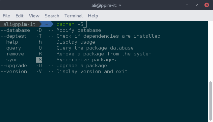Click the -D short option
Screen dimensions: 213x122
click(x=39, y=30)
